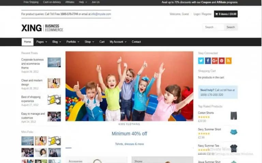The width and height of the screenshot is (262, 163).
Task: Open the Cotton Shorts product thumbnail
Action: coord(234,115)
